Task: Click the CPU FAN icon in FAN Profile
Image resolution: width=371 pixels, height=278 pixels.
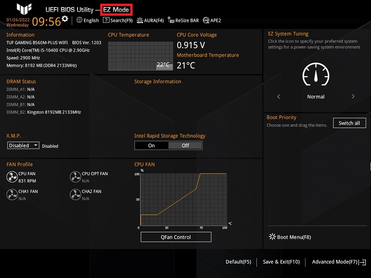Action: (x=12, y=177)
